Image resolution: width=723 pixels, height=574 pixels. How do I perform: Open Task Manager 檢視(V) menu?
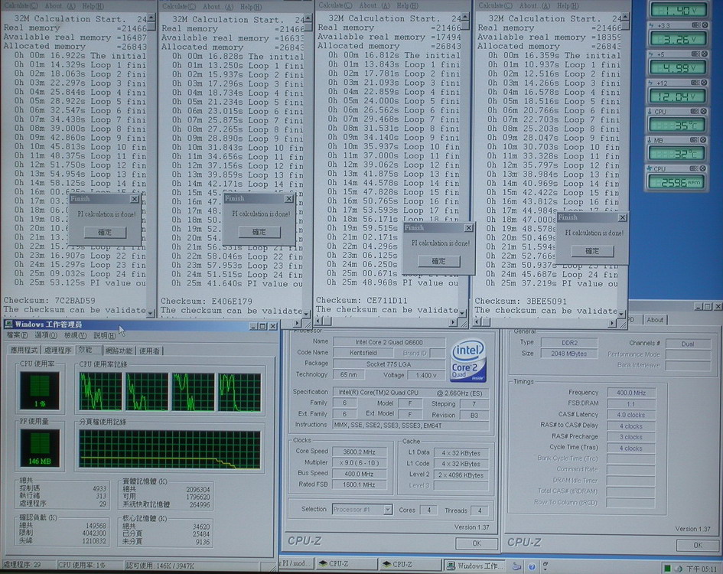point(75,335)
